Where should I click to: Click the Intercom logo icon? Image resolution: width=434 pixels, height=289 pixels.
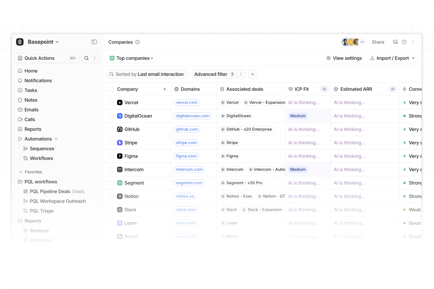coord(120,170)
